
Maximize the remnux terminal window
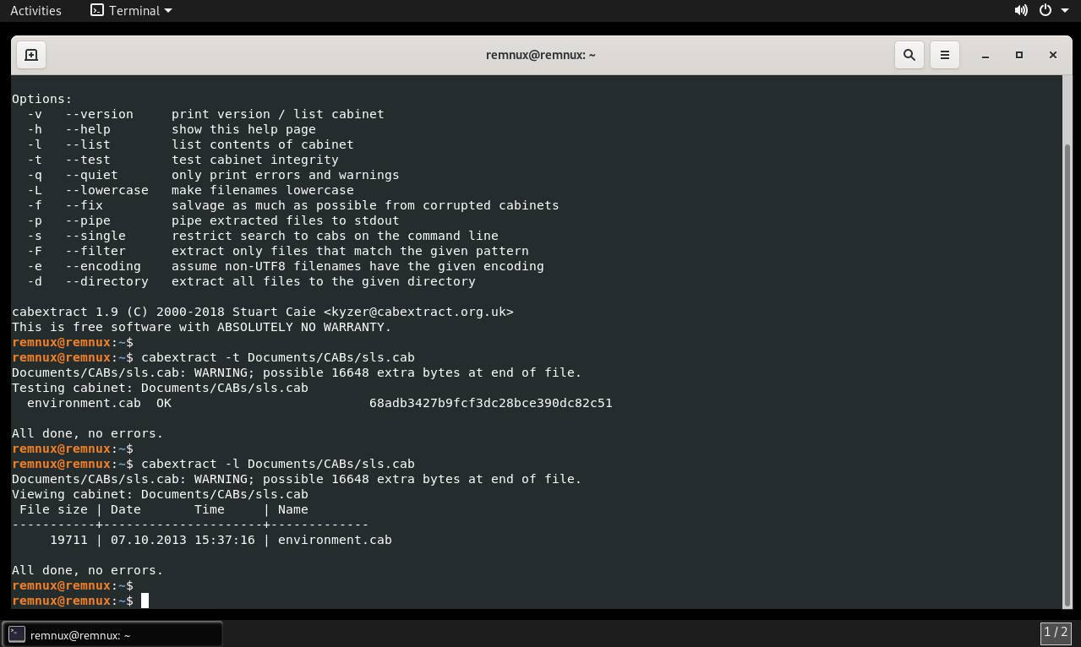(x=1019, y=55)
